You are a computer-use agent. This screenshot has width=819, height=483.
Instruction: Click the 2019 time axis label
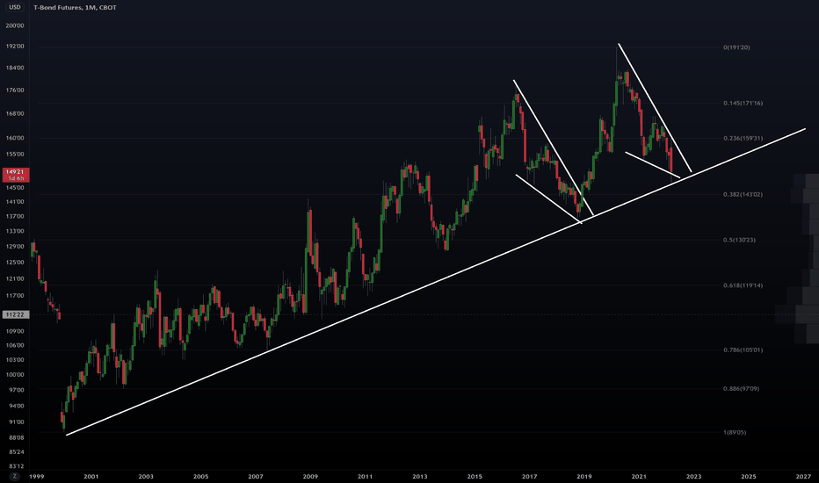pos(584,477)
